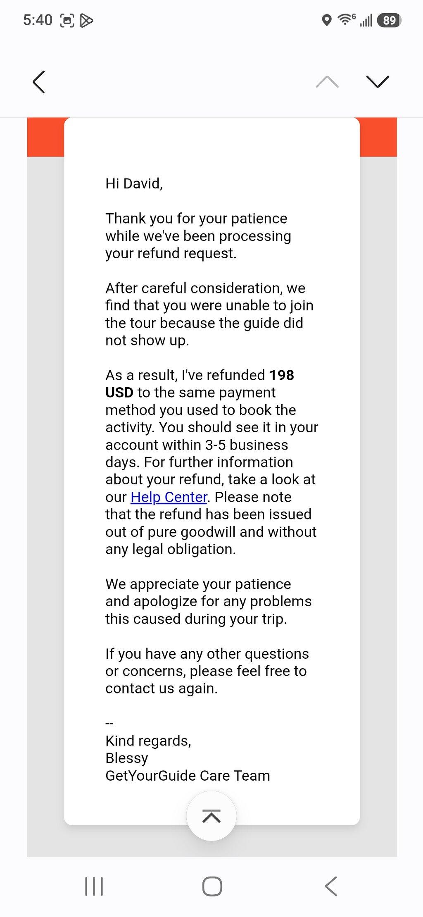Tap the Android home button
Viewport: 423px width, 917px height.
pyautogui.click(x=212, y=886)
